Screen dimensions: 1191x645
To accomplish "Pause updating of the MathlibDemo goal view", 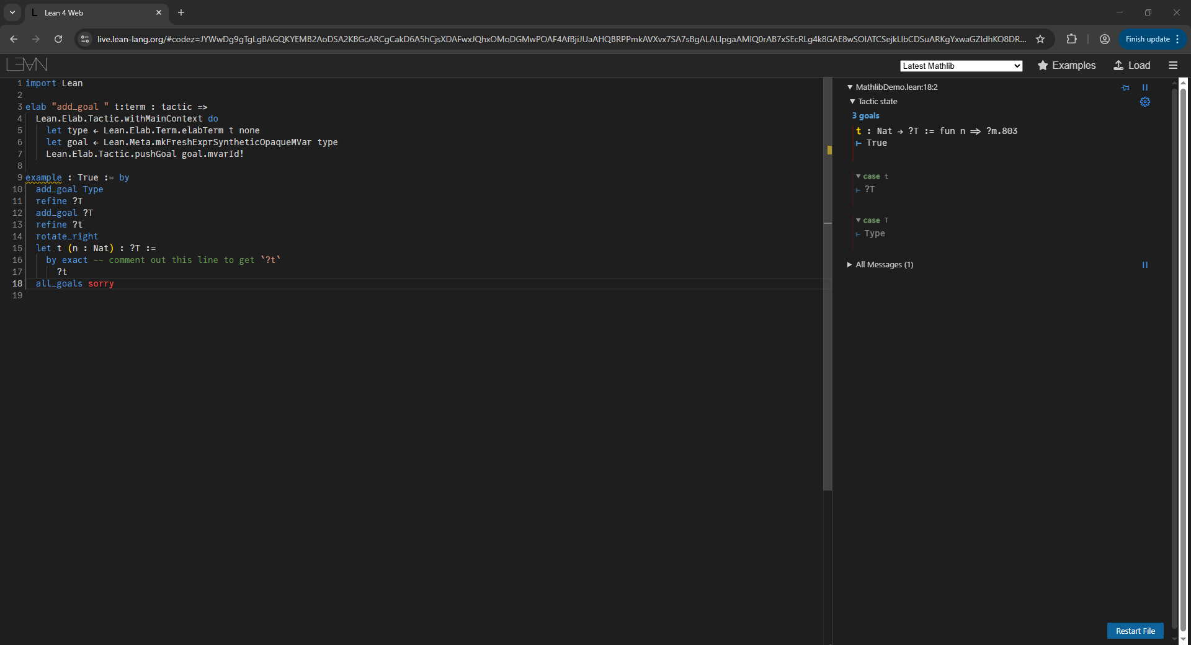I will click(1145, 87).
